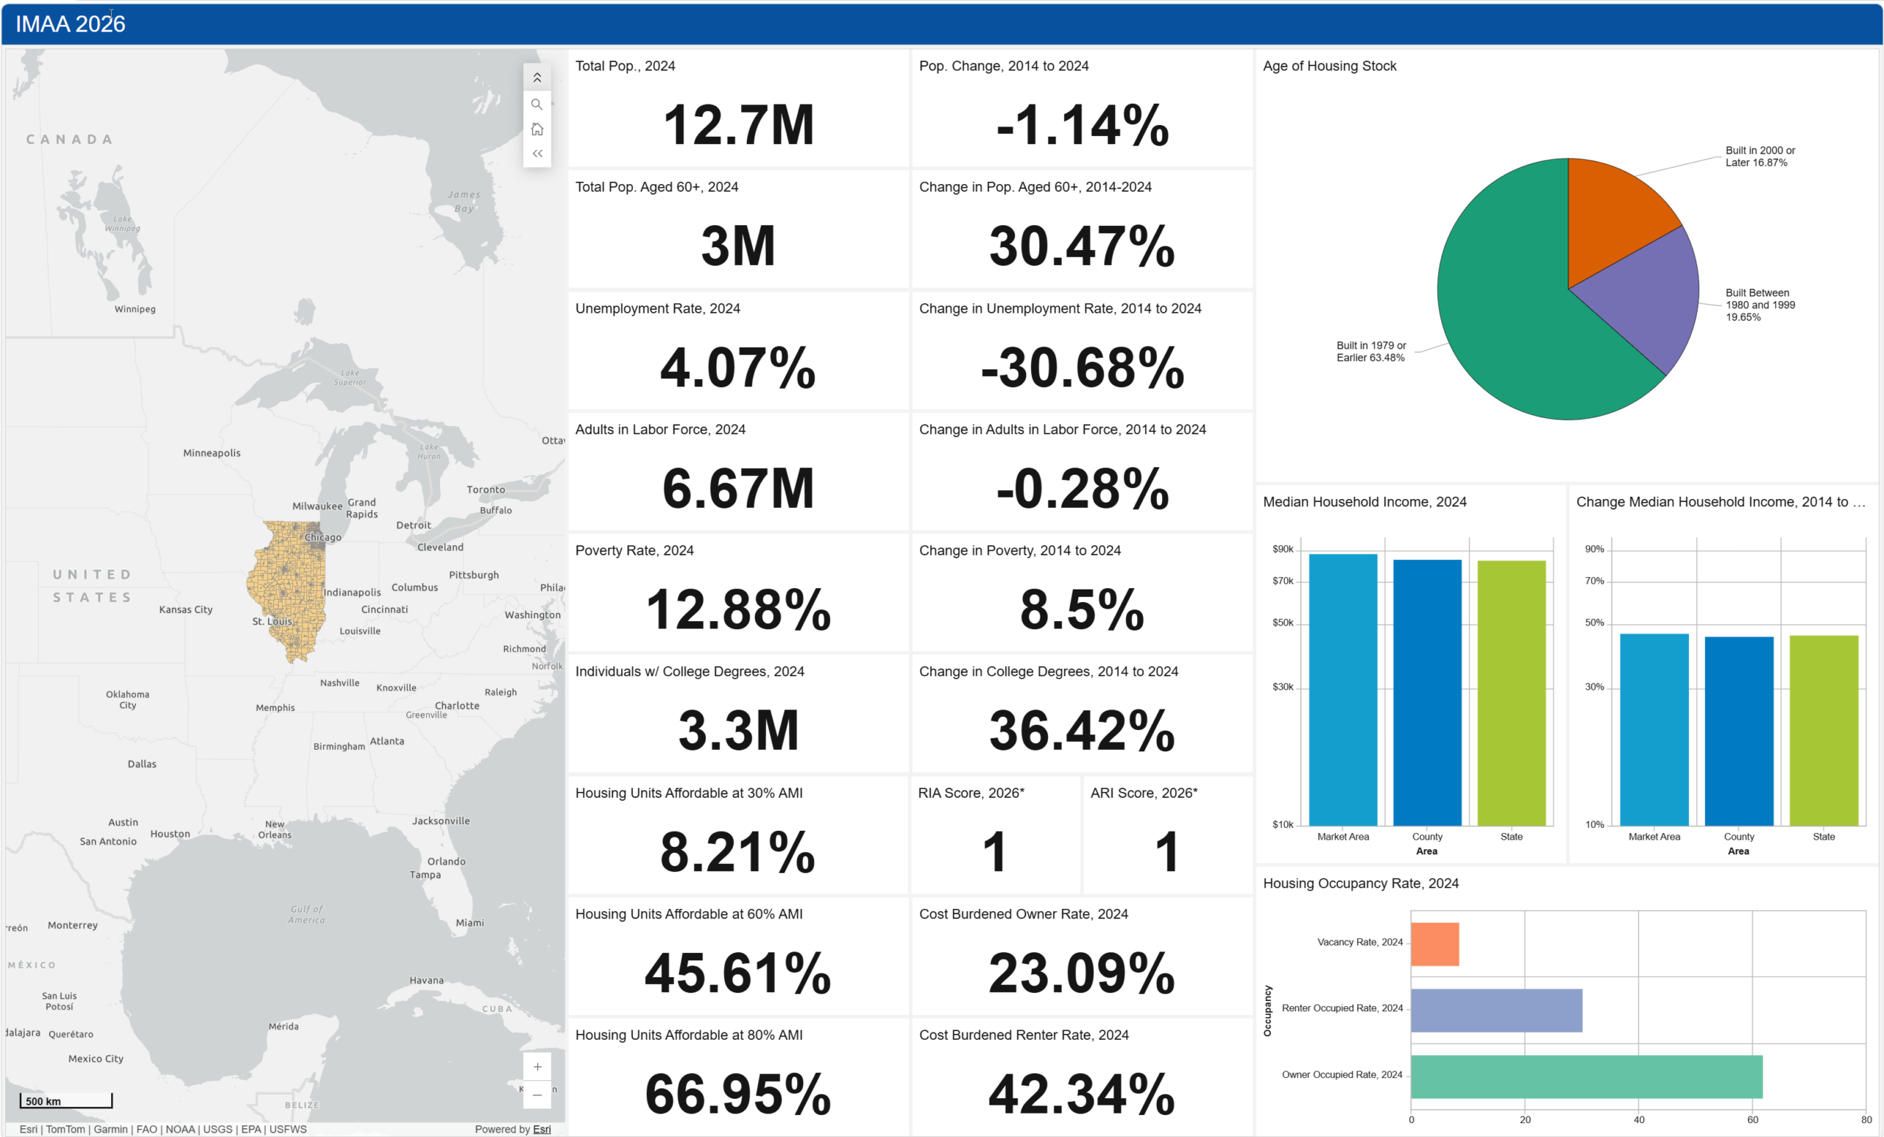Click the Owner Occupied Rate, 2024 axis label

click(1342, 1074)
